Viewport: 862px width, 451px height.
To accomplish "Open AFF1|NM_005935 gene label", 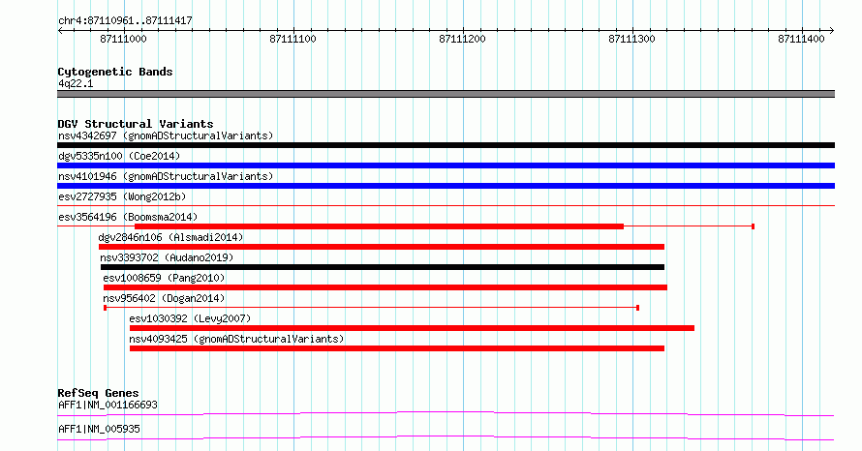I will tap(99, 429).
